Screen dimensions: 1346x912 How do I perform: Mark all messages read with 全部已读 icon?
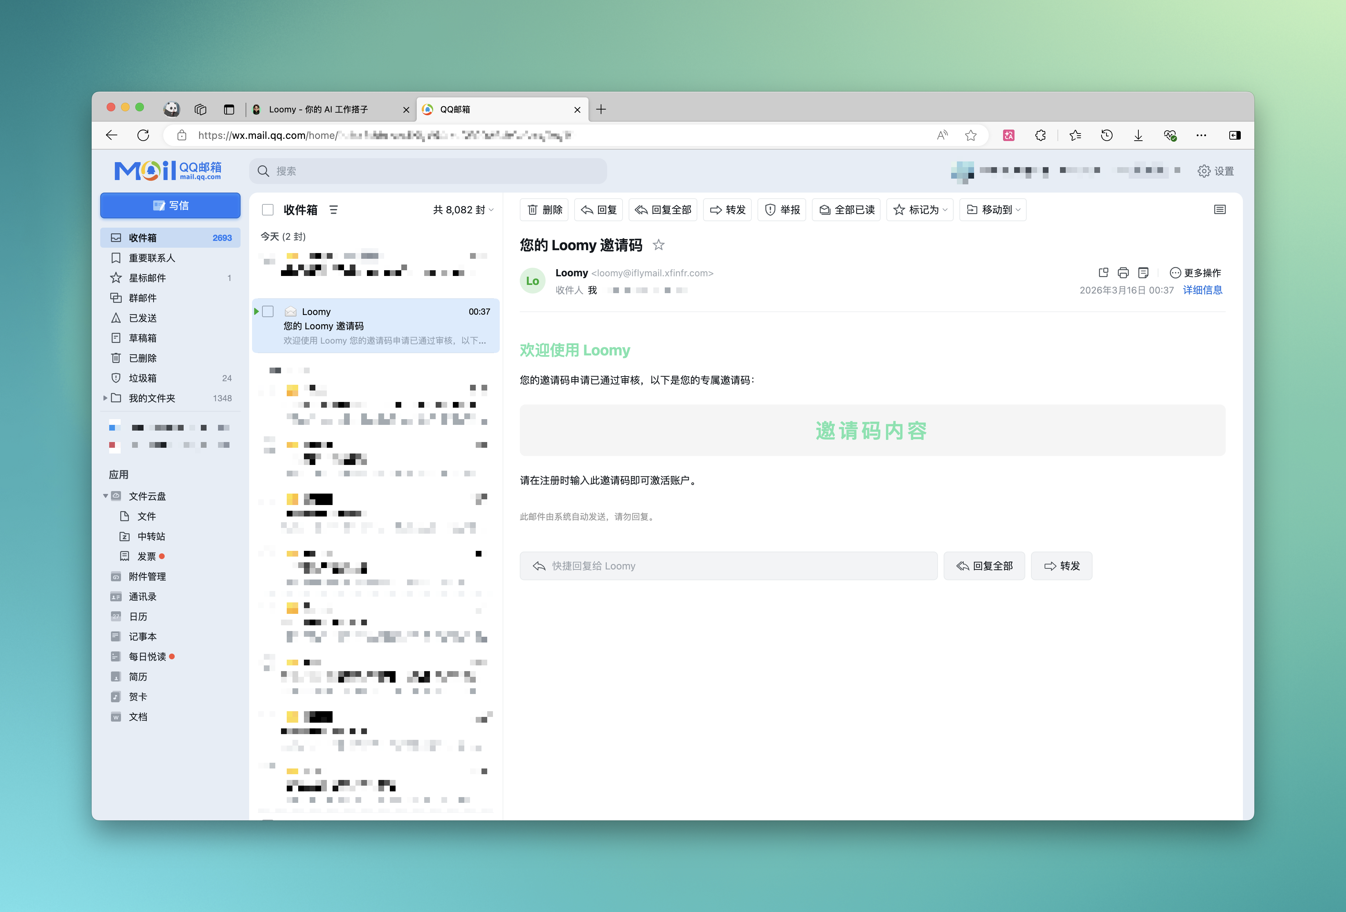tap(825, 210)
